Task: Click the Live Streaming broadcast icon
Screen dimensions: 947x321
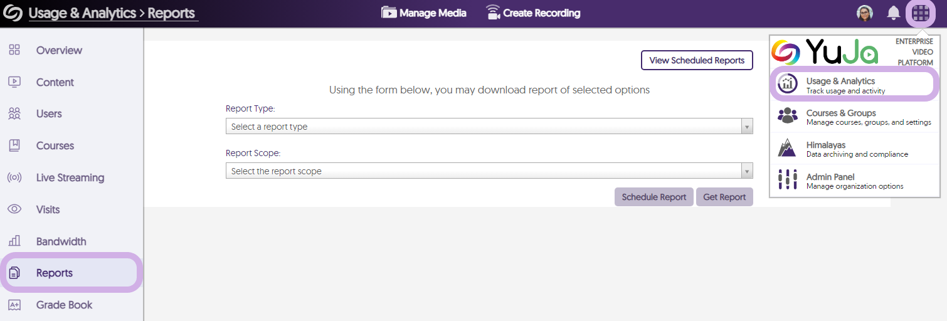Action: pyautogui.click(x=14, y=177)
